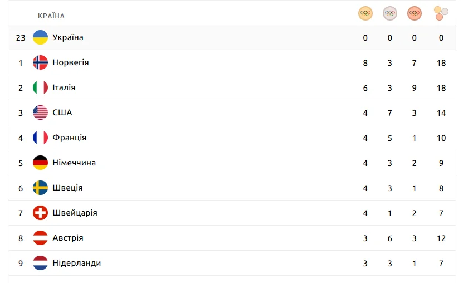The image size is (468, 283).
Task: Click the Germany flag icon
Action: coord(40,163)
